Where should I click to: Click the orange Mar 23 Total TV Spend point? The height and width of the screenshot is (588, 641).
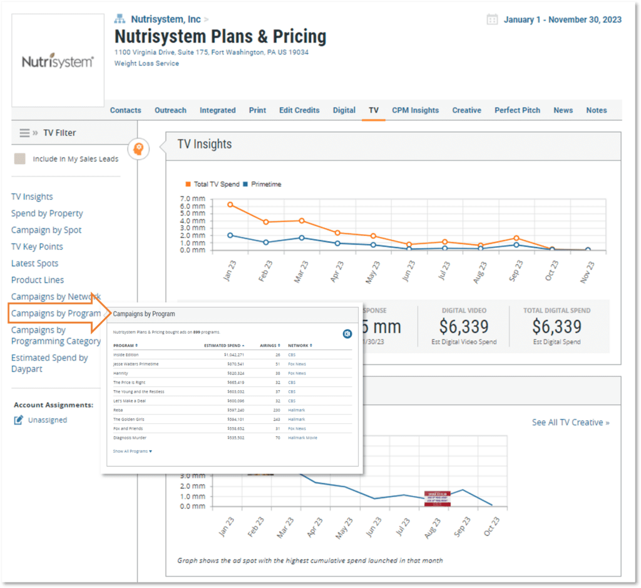click(302, 221)
